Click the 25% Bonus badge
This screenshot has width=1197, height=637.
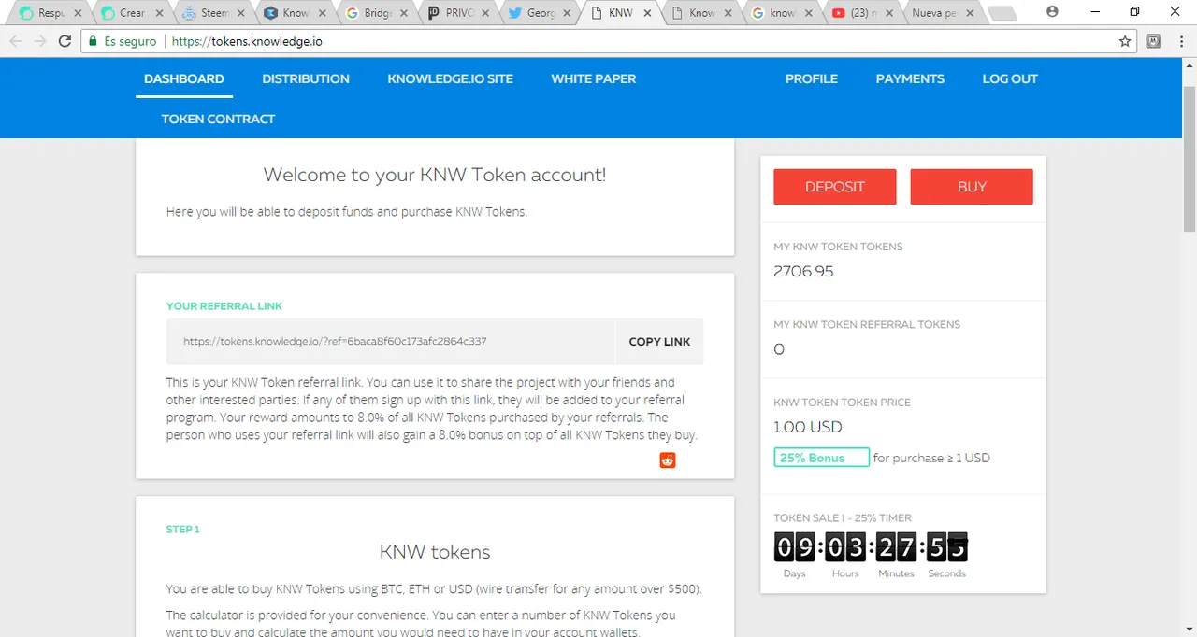pyautogui.click(x=821, y=458)
